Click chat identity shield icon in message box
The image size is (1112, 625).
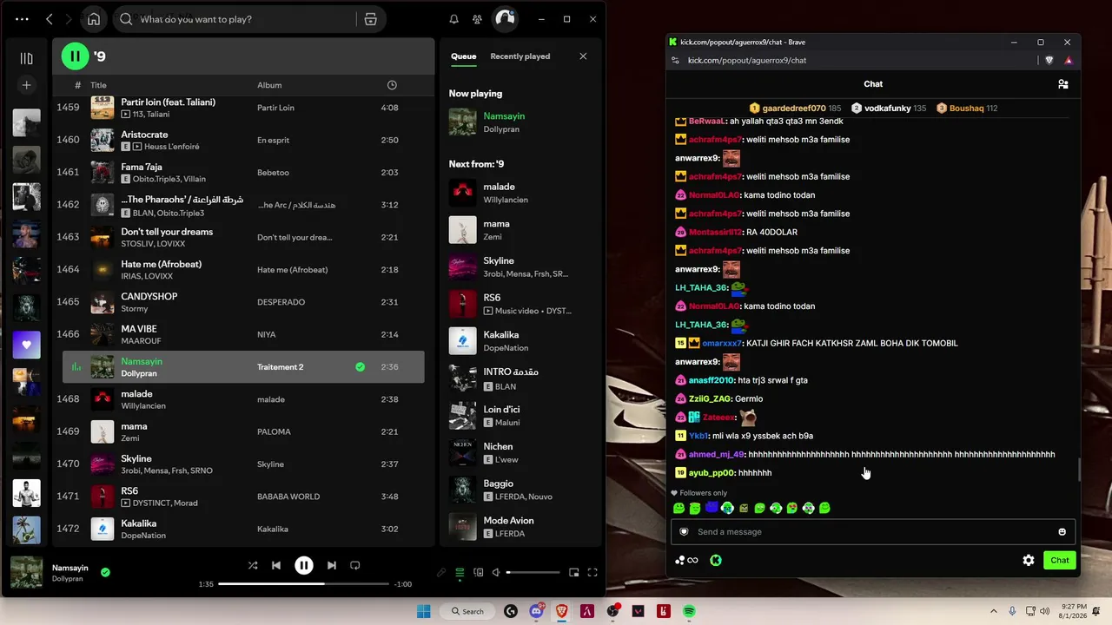[684, 531]
